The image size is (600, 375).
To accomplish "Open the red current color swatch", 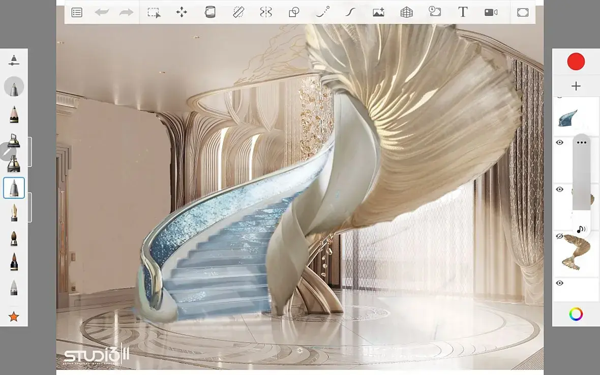I will click(576, 61).
